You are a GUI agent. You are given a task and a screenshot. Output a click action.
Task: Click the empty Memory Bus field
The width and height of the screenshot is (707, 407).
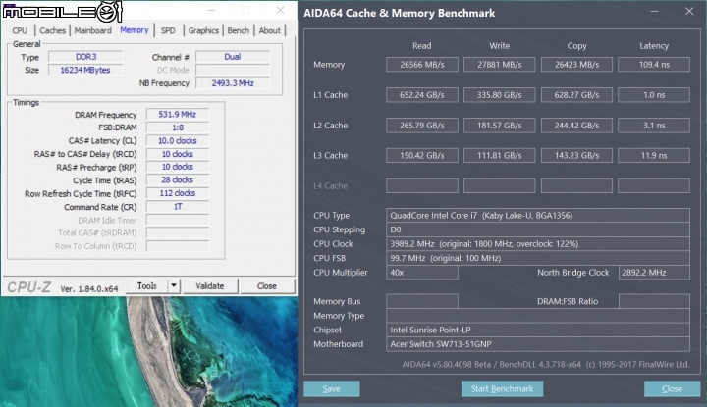click(422, 301)
